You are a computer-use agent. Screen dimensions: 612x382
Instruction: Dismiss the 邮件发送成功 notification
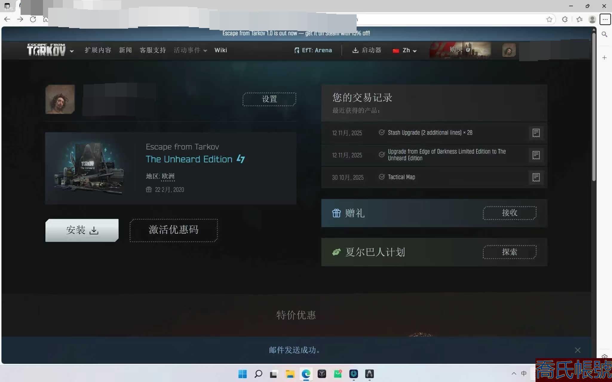(x=577, y=350)
